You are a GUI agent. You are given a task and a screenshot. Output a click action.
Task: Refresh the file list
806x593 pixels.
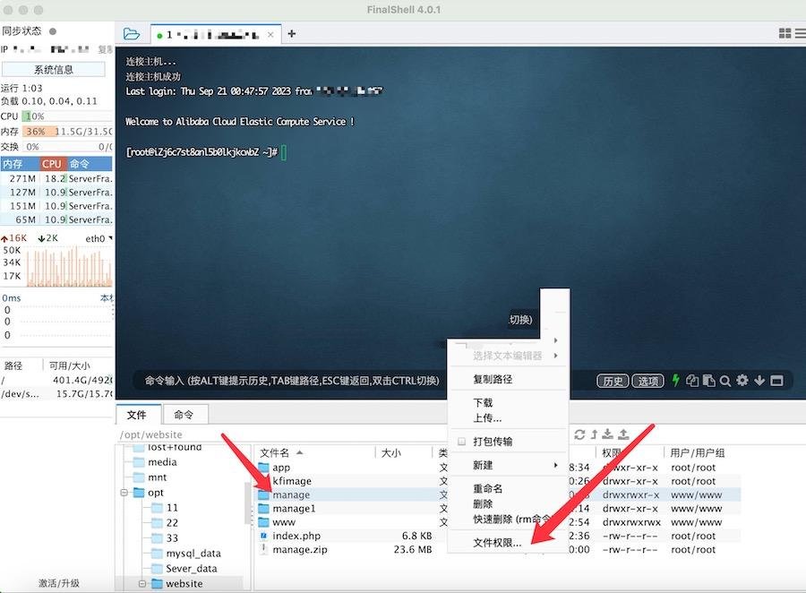pyautogui.click(x=579, y=434)
